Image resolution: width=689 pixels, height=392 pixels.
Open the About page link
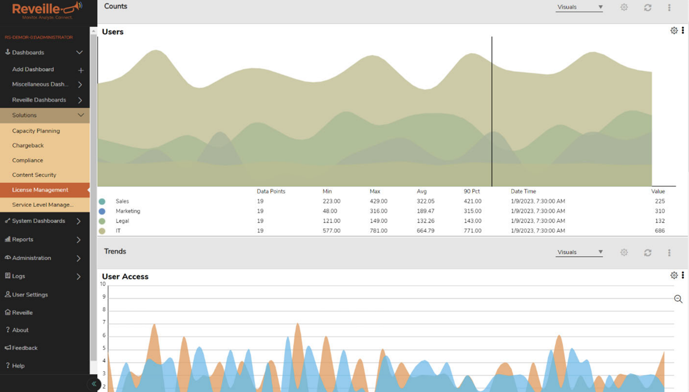pos(20,330)
